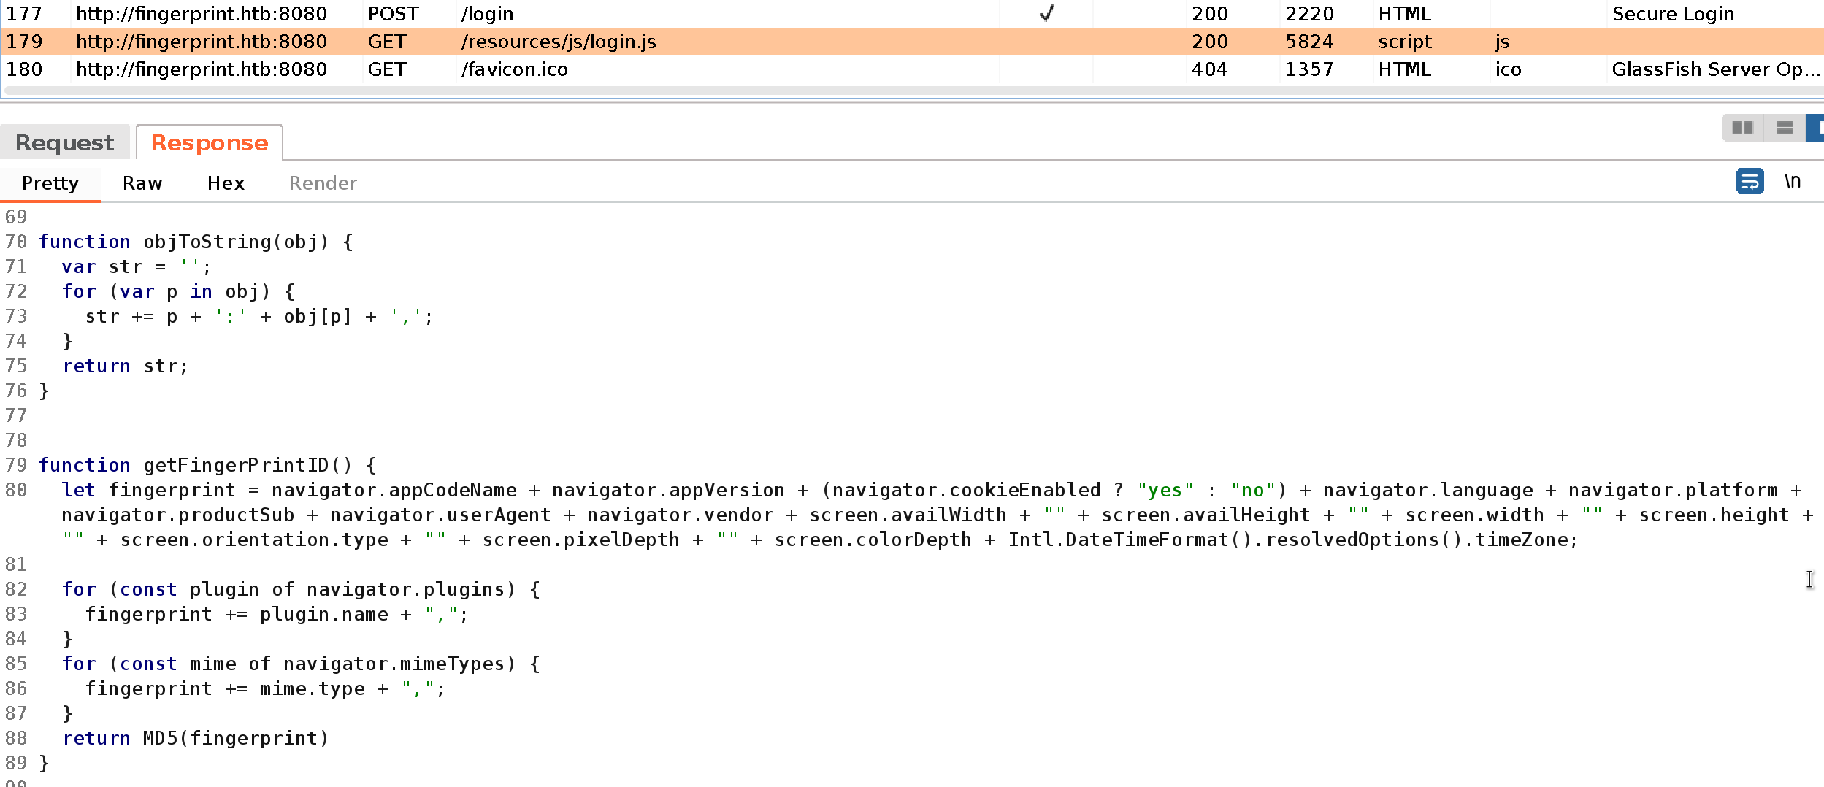The height and width of the screenshot is (787, 1824).
Task: Click the 'for (const mime of navigator.mimeTypes)' line
Action: point(301,664)
